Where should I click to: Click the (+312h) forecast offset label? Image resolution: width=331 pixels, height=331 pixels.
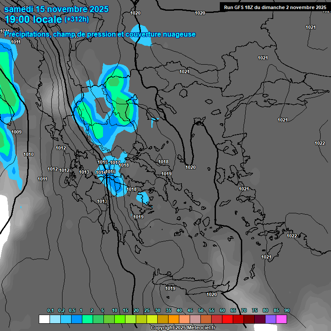pos(76,19)
